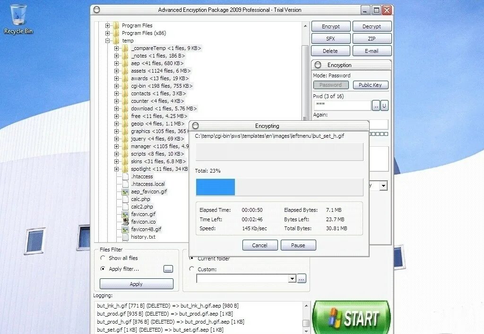Select Current folder radio option
Image resolution: width=484 pixels, height=334 pixels.
point(192,258)
